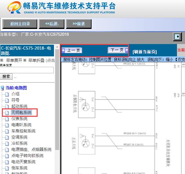
Task: Go to previous page with 上一页
Action: click(72, 50)
